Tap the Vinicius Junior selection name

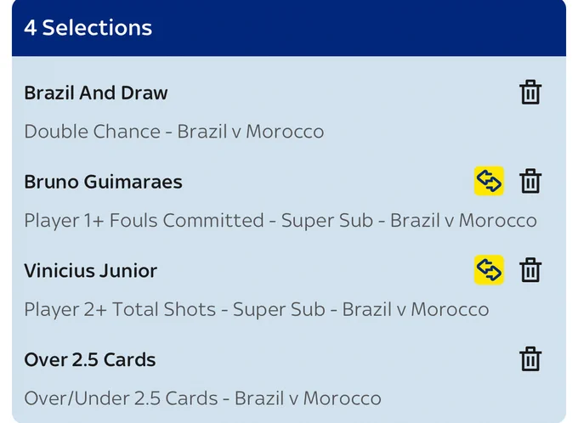coord(91,270)
